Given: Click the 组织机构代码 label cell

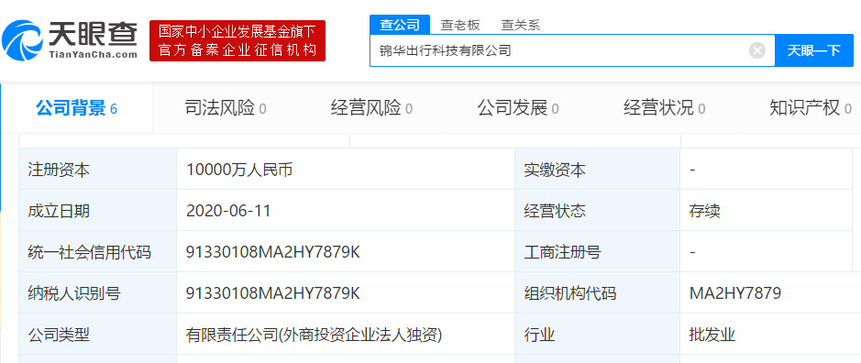Looking at the screenshot, I should [598, 293].
